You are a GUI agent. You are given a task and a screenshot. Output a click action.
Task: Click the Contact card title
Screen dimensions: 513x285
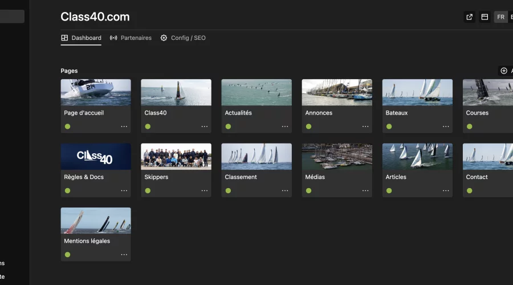click(477, 177)
